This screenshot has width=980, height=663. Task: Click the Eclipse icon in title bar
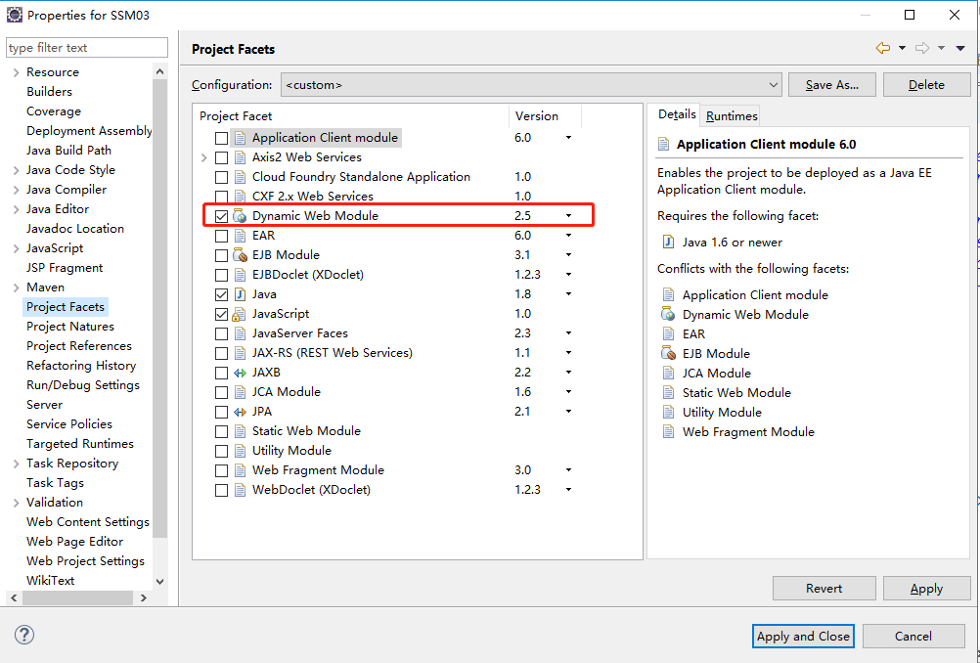pos(14,15)
